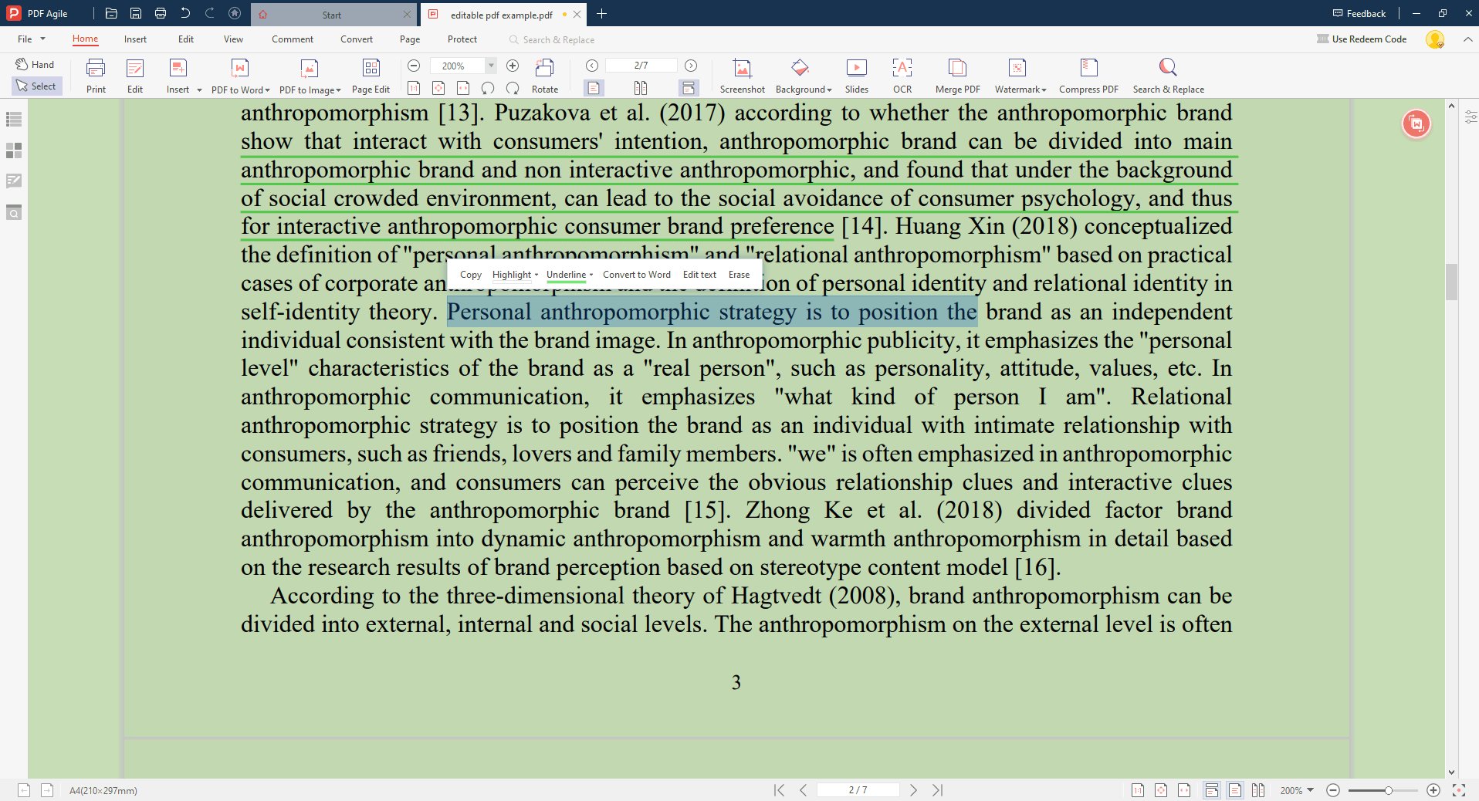Click the Print tool in ribbon

pos(96,76)
